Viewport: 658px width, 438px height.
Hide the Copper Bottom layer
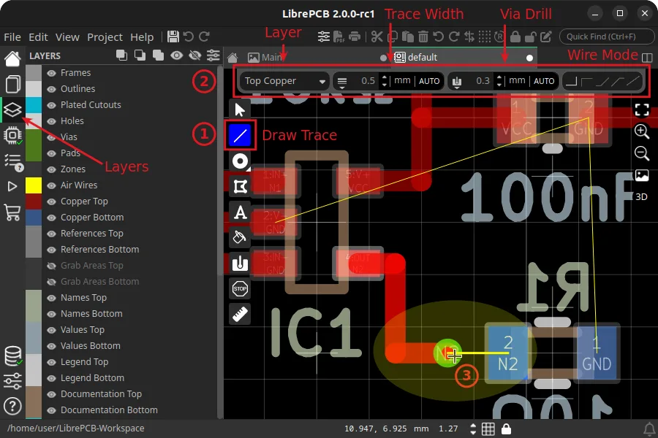pos(52,218)
